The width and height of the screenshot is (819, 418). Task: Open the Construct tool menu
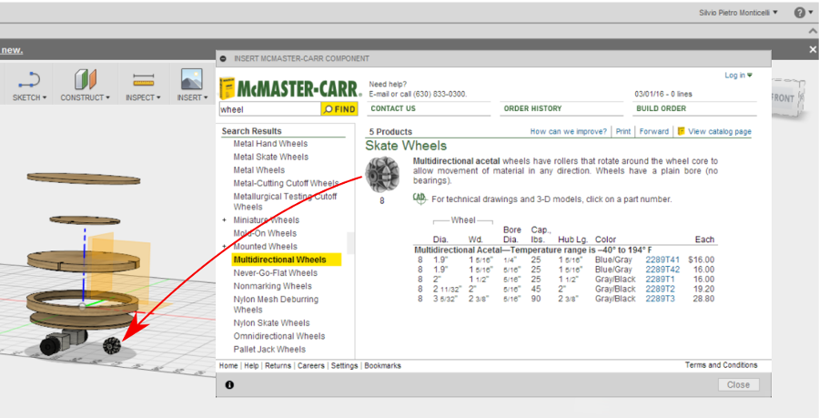click(86, 86)
